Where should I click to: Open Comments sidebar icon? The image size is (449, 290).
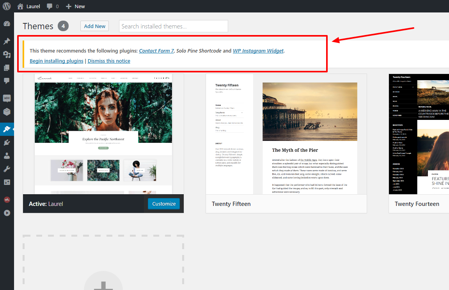click(x=7, y=81)
